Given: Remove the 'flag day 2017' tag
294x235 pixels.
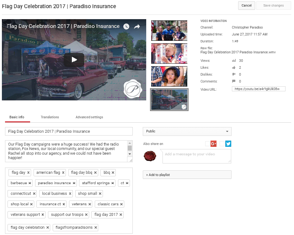Looking at the screenshot, I should pyautogui.click(x=121, y=215).
